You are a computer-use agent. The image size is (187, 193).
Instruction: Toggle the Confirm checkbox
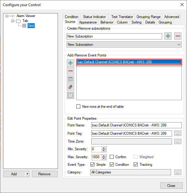(x=112, y=157)
